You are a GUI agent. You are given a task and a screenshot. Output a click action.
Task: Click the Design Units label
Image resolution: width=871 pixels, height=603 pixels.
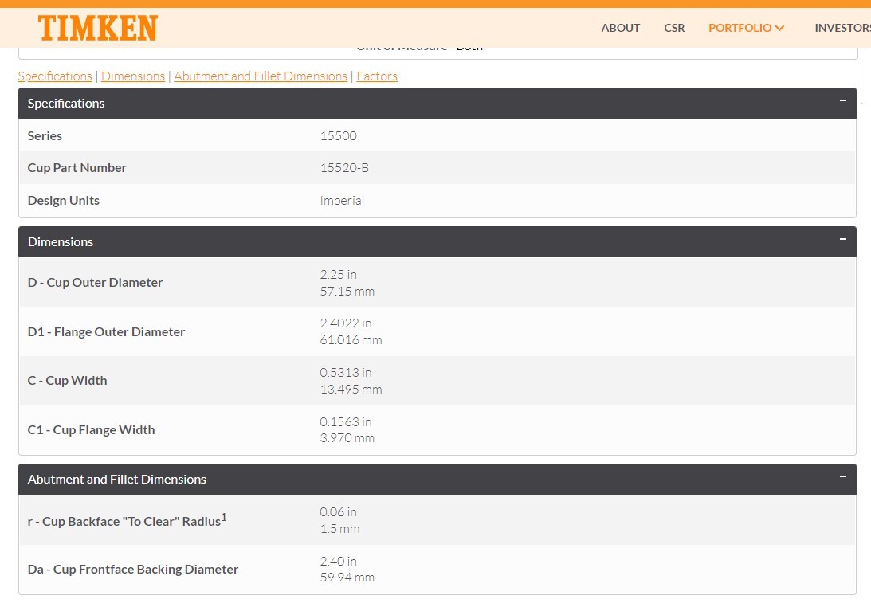pos(64,201)
